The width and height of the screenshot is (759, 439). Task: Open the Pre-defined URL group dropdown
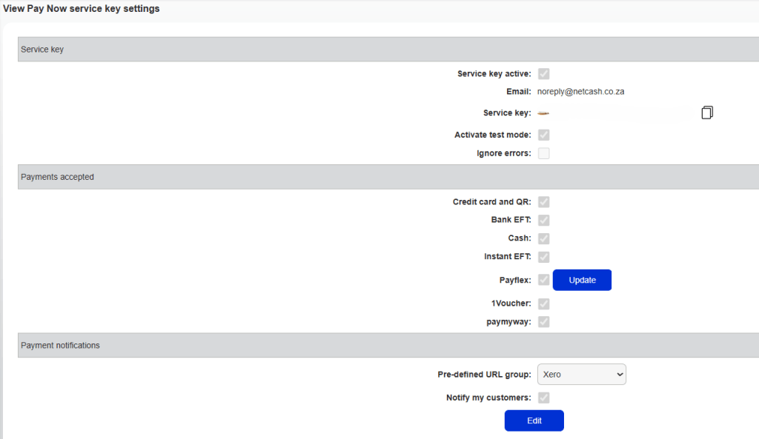[x=581, y=375]
